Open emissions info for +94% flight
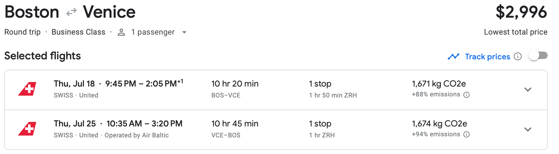 467,135
